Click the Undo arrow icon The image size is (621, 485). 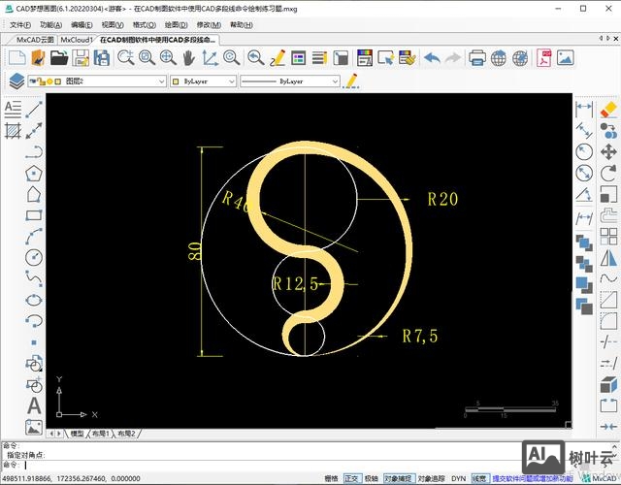coord(431,58)
